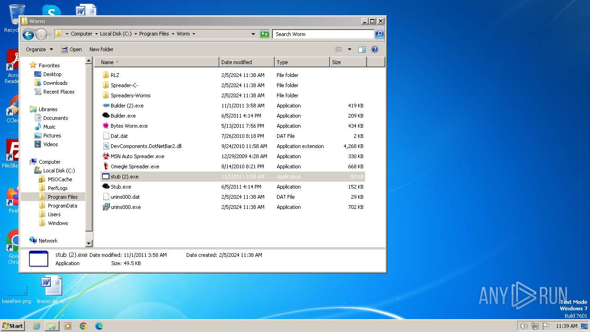This screenshot has height=332, width=590.
Task: Open the view options dropdown arrow
Action: 349,49
